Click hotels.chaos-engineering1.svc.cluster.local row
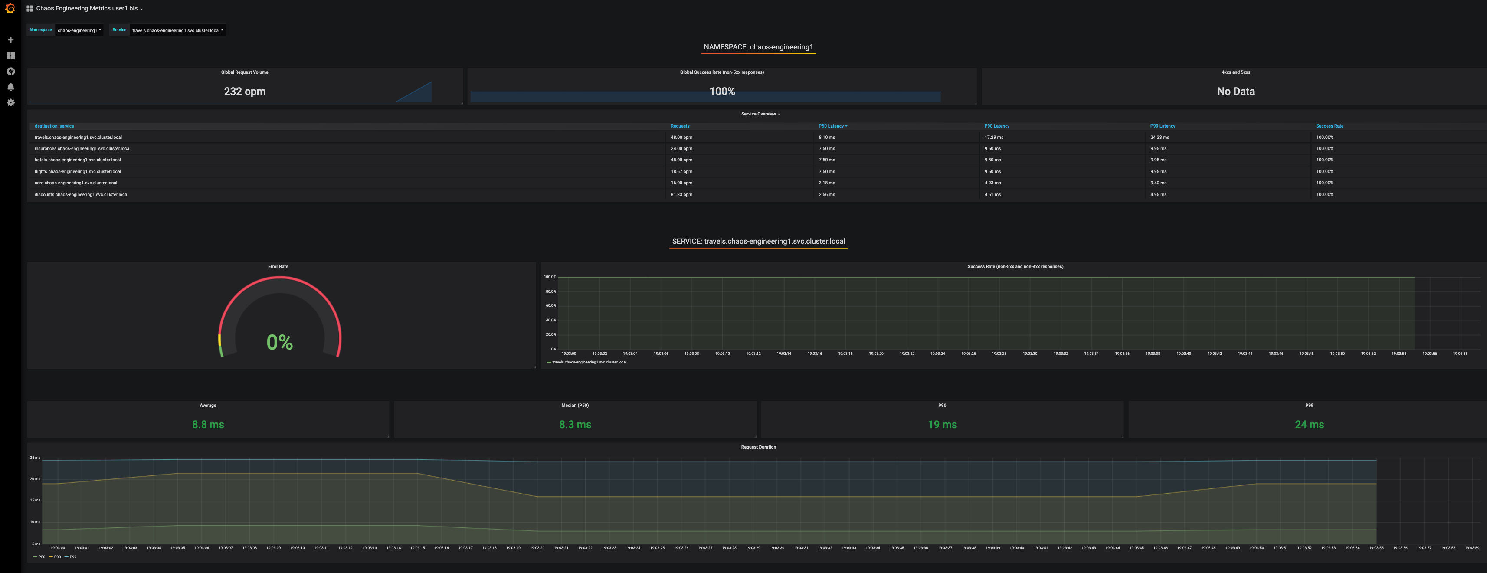 757,160
